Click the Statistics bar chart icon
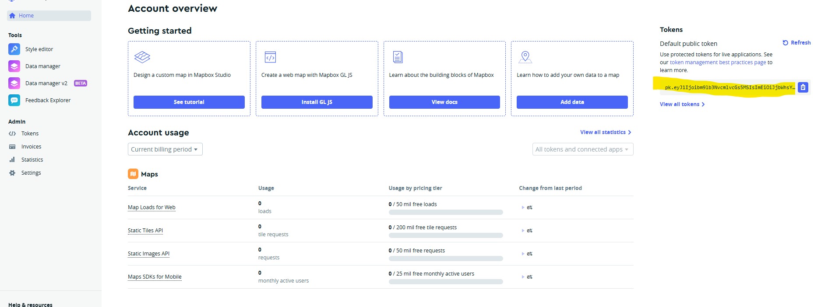 click(x=12, y=160)
